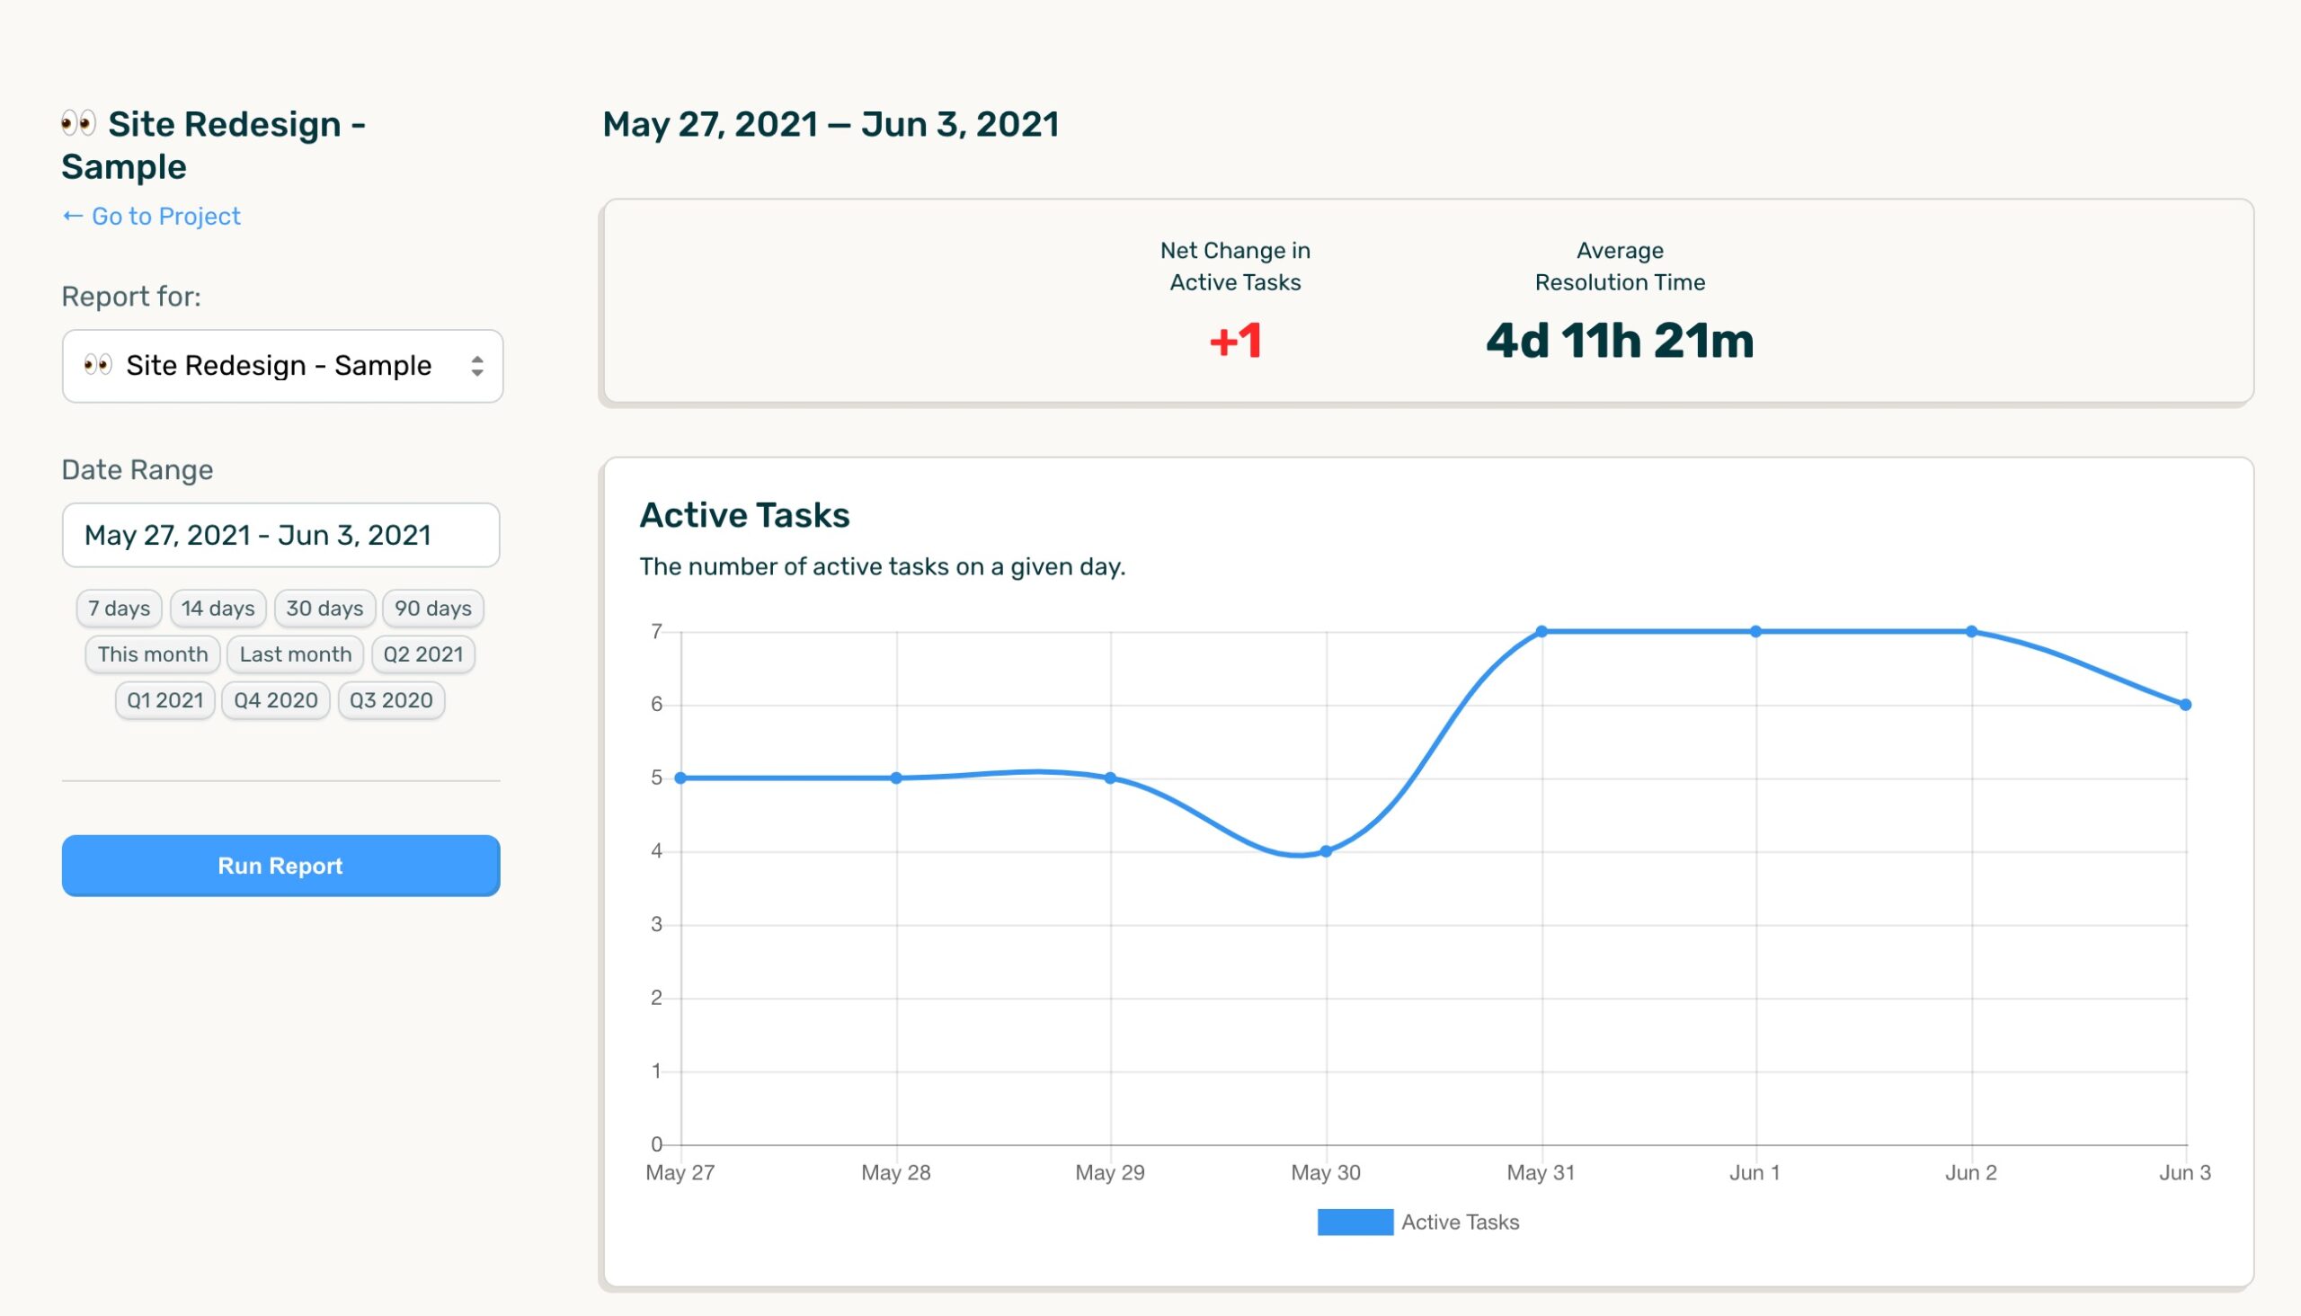Screen dimensions: 2301x1316
Task: Apply the This month preset
Action: coord(153,654)
